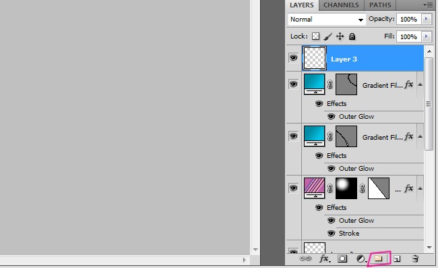Click first chain link on pink pattern layer

tap(330, 188)
